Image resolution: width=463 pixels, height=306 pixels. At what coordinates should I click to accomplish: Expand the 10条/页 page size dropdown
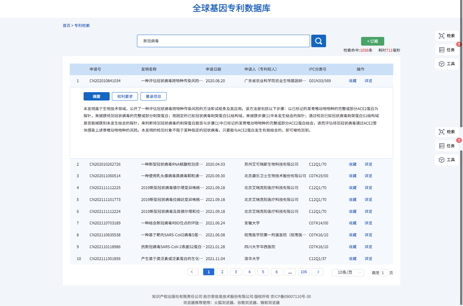348,273
